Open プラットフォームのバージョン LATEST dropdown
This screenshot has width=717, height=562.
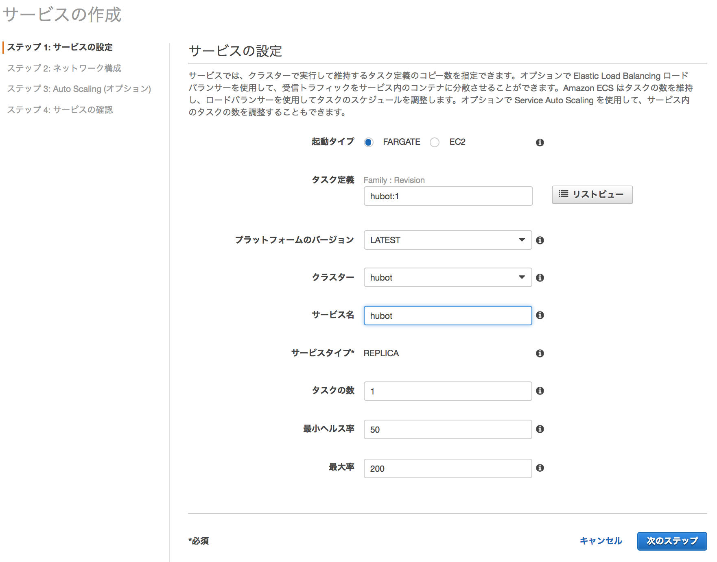click(x=448, y=240)
